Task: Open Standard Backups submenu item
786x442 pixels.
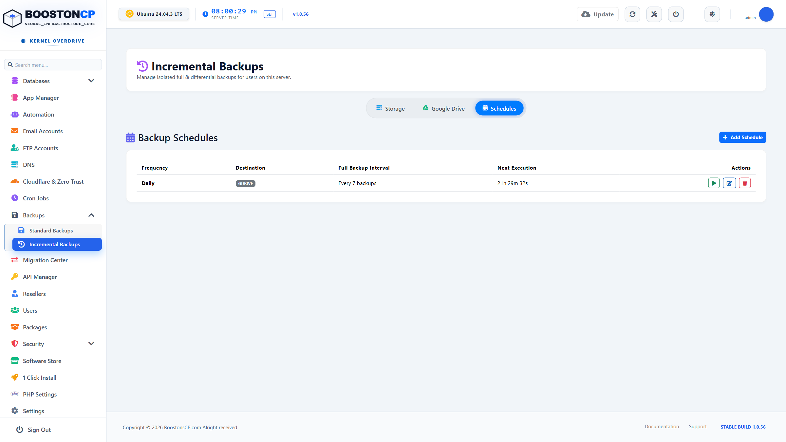Action: [x=57, y=230]
